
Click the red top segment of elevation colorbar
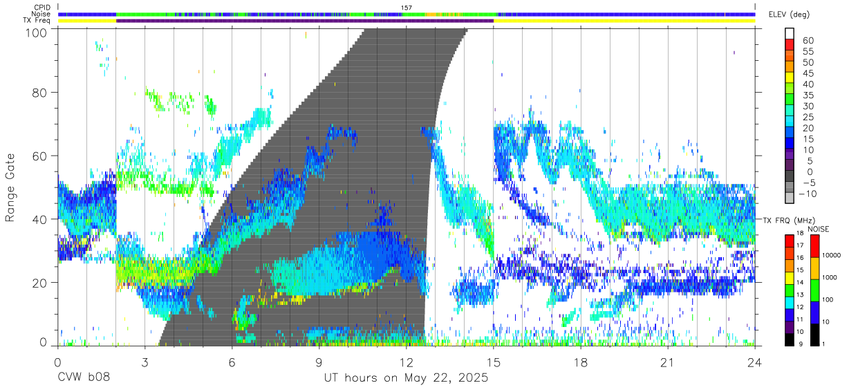[789, 44]
